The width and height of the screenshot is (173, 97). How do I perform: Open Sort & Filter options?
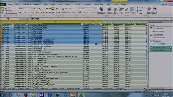coord(149,11)
